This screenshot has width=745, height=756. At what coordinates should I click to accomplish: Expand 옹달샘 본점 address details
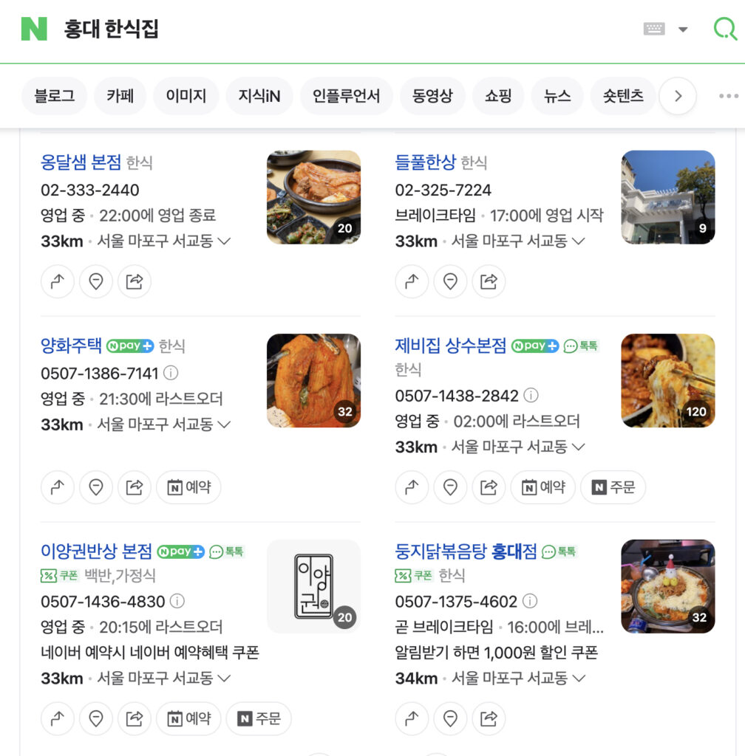coord(222,241)
